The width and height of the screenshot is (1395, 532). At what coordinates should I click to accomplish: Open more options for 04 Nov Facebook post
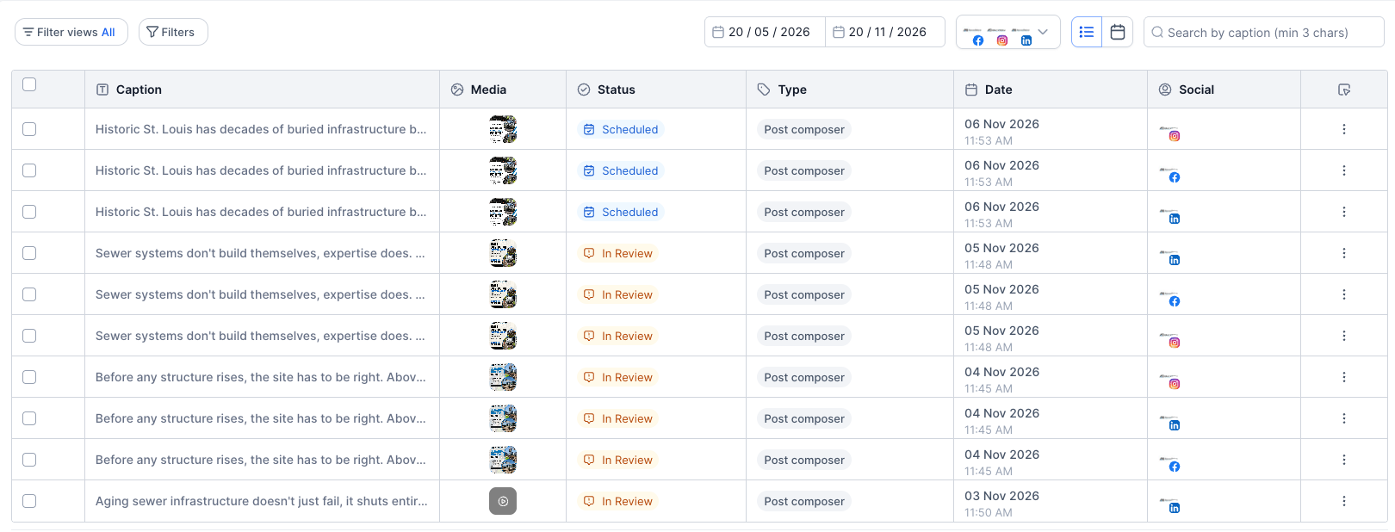1344,460
